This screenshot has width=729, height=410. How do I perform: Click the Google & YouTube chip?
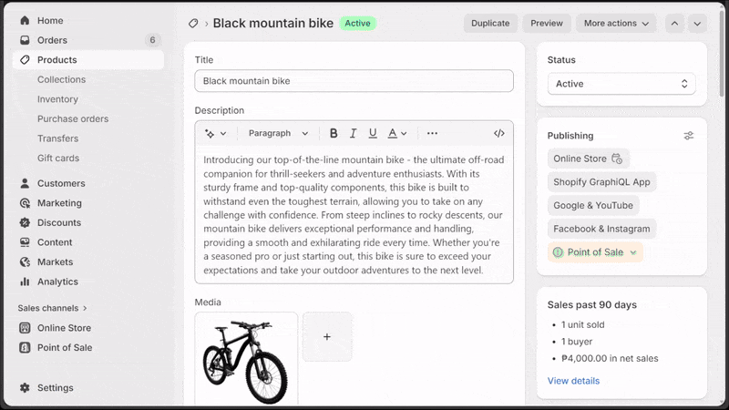(593, 206)
